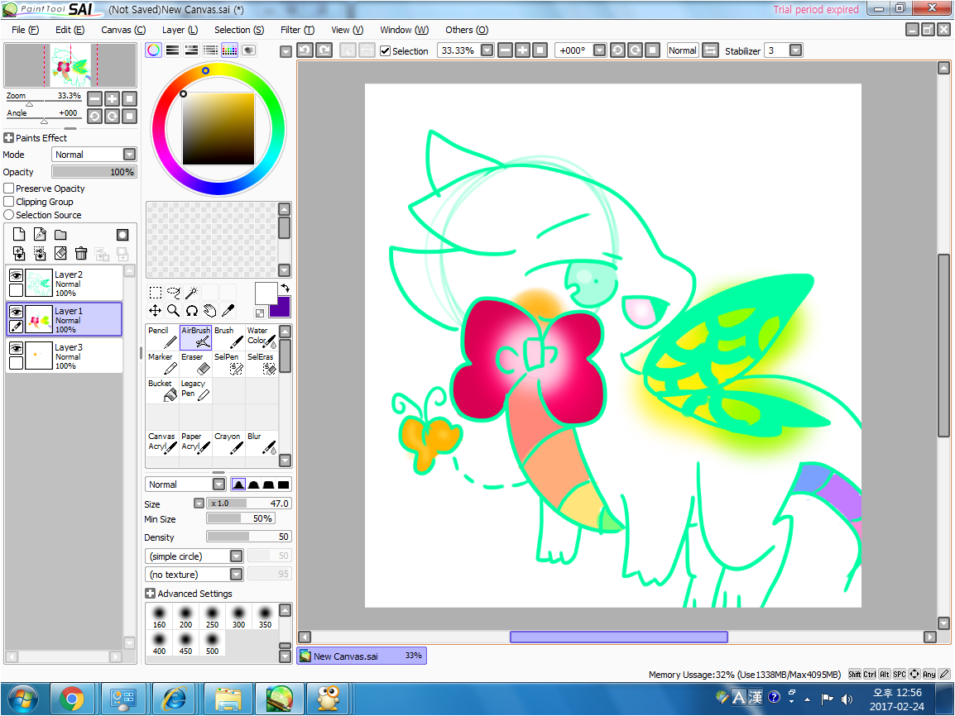Swap foreground and background colors
The image size is (955, 716).
[285, 289]
